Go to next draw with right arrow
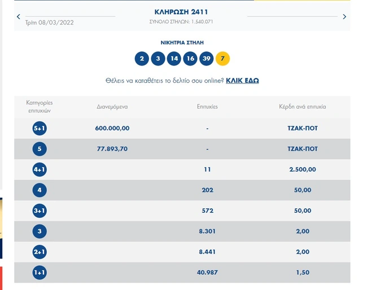This screenshot has width=367, height=290. [x=344, y=17]
